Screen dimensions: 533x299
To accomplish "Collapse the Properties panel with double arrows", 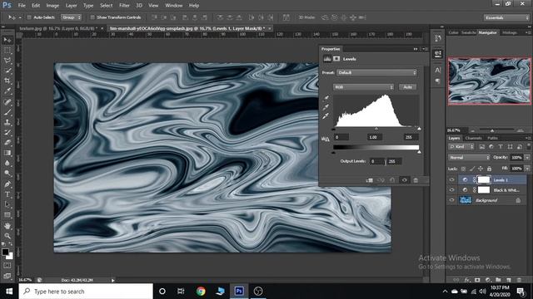I will 416,49.
